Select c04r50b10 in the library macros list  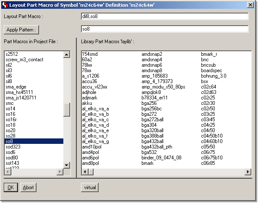211,136
